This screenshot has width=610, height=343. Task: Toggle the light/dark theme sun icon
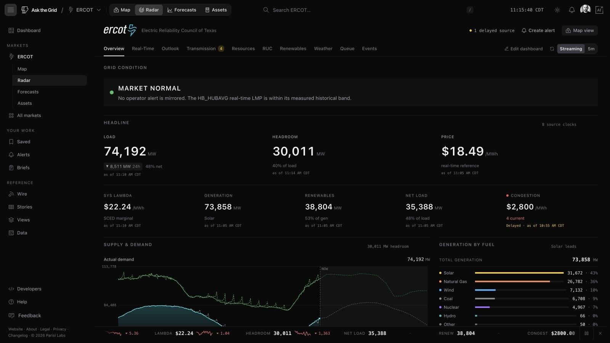557,10
